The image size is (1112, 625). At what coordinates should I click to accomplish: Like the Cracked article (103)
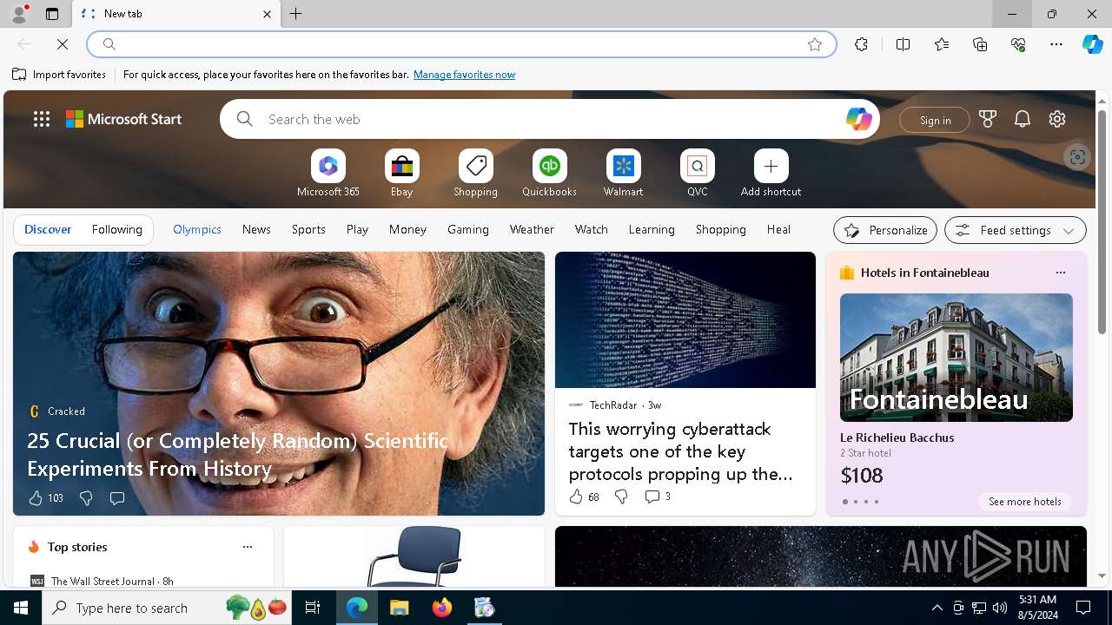tap(46, 498)
